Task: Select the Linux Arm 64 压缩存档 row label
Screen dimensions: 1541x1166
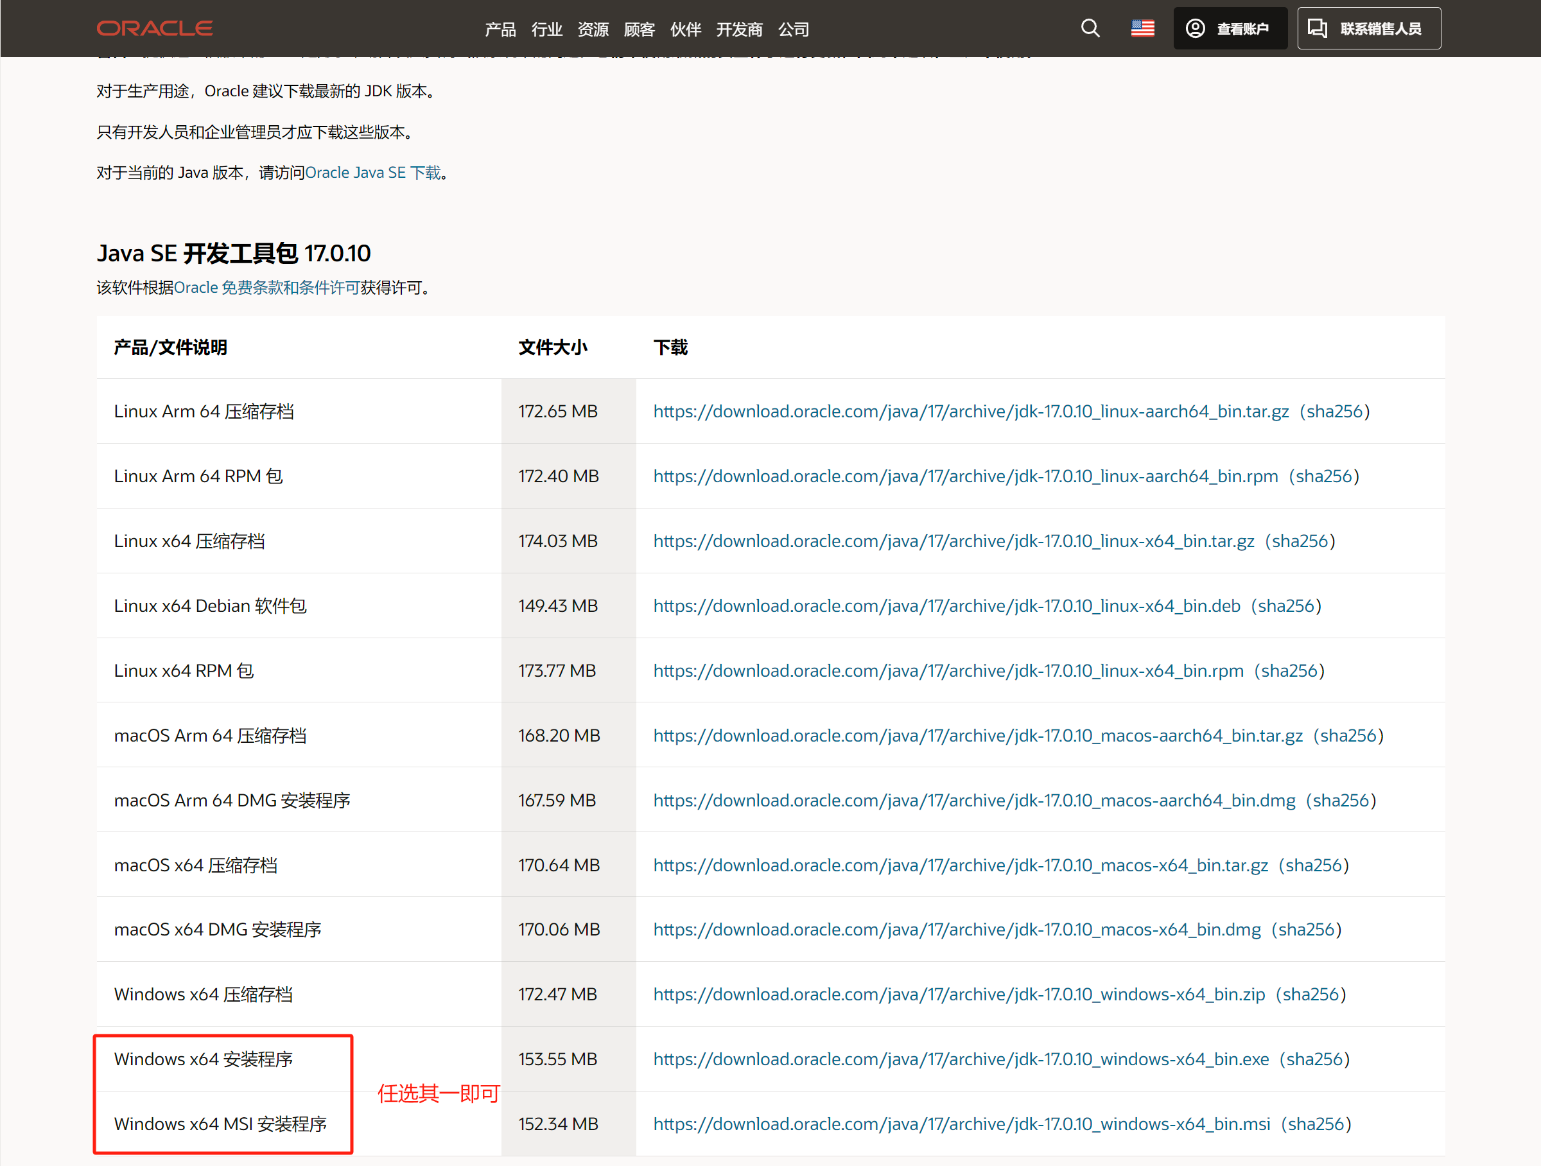Action: tap(204, 412)
